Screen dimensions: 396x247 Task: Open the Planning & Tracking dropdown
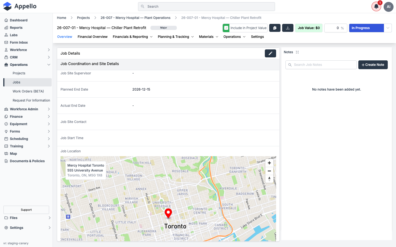(176, 37)
